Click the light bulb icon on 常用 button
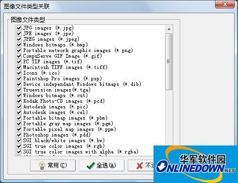This screenshot has height=183, width=238. point(42,166)
